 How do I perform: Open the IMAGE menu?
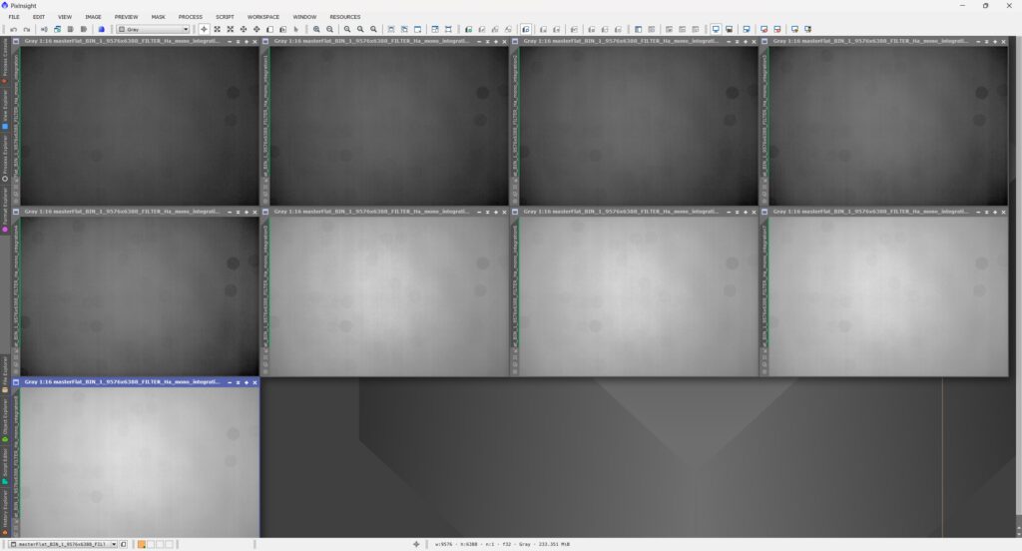[x=93, y=17]
